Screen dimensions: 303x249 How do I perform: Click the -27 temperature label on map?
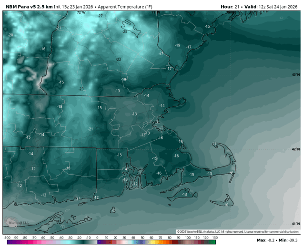pyautogui.click(x=100, y=16)
